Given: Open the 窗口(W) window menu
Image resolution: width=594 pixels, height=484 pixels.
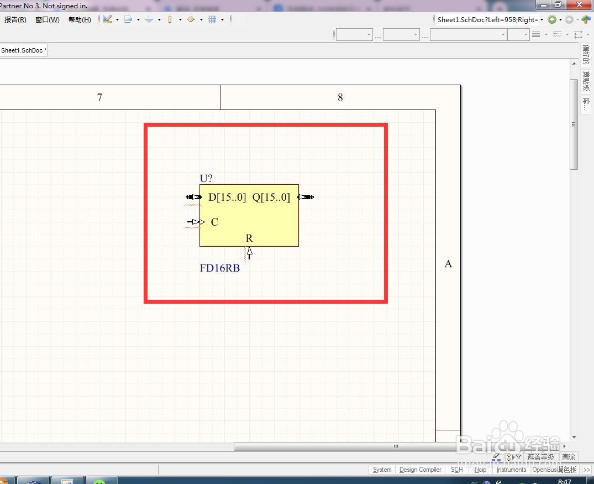Looking at the screenshot, I should pyautogui.click(x=48, y=20).
